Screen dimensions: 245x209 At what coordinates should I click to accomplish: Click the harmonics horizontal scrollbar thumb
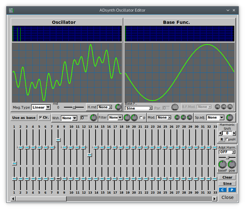pyautogui.click(x=41, y=199)
